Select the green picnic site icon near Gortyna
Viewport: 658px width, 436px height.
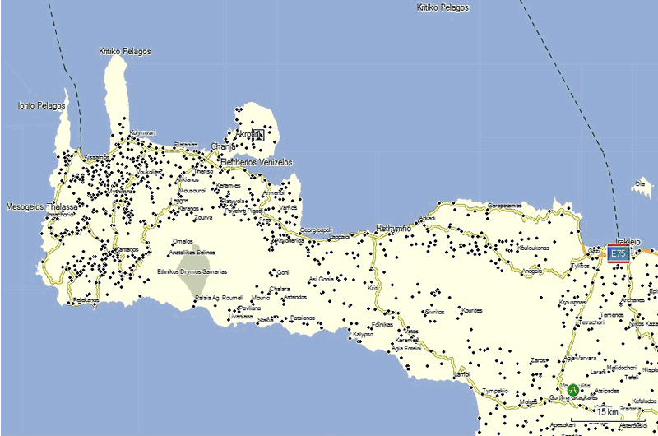571,388
